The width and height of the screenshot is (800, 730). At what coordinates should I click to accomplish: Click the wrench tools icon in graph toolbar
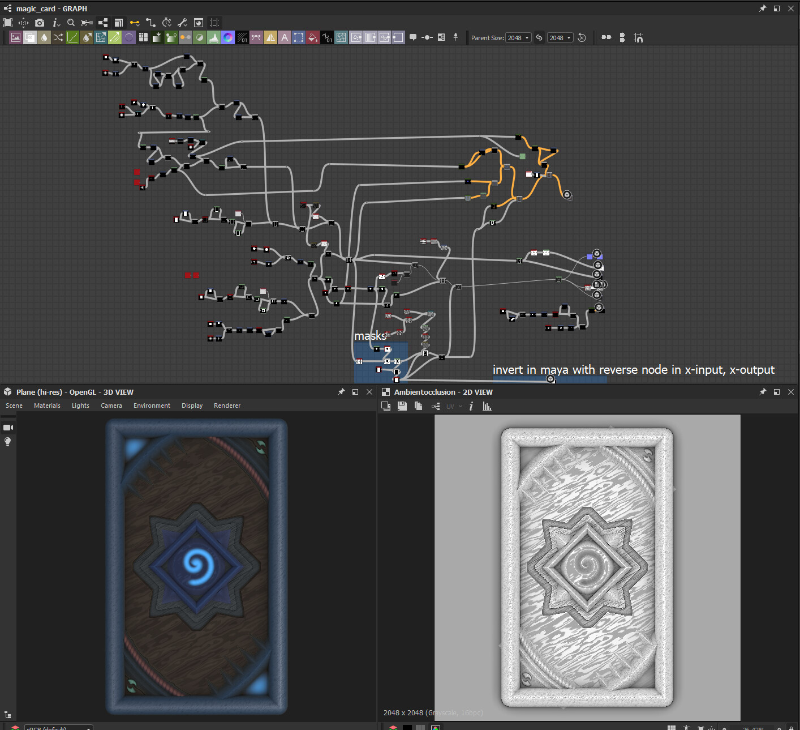182,23
